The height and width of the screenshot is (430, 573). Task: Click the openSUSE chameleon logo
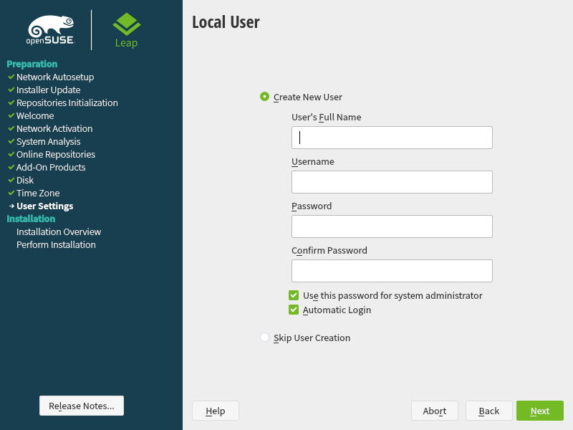(49, 30)
